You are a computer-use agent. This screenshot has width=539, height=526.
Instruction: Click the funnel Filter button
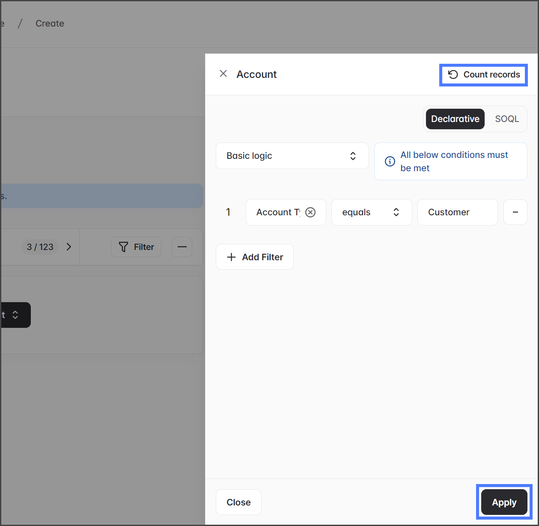(x=136, y=247)
